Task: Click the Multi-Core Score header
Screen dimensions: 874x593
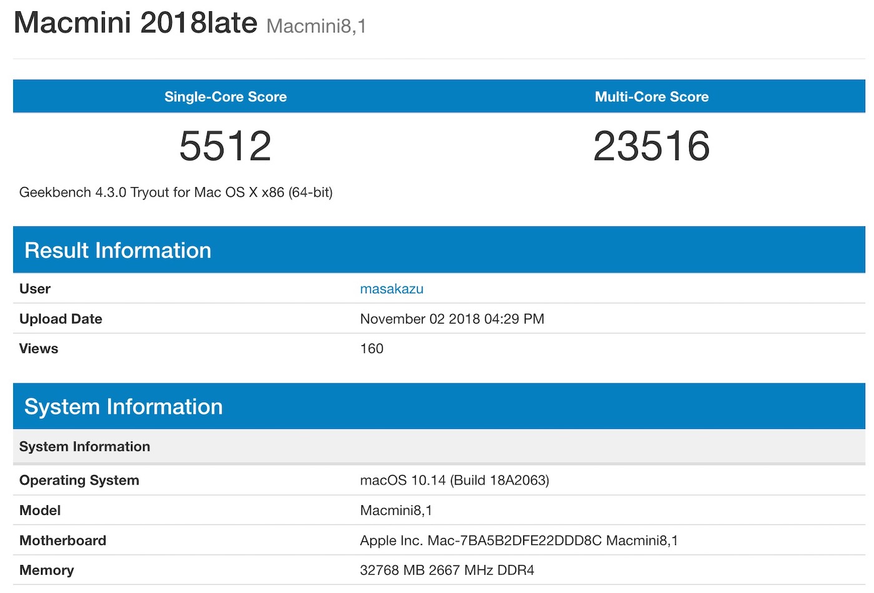Action: pos(652,97)
